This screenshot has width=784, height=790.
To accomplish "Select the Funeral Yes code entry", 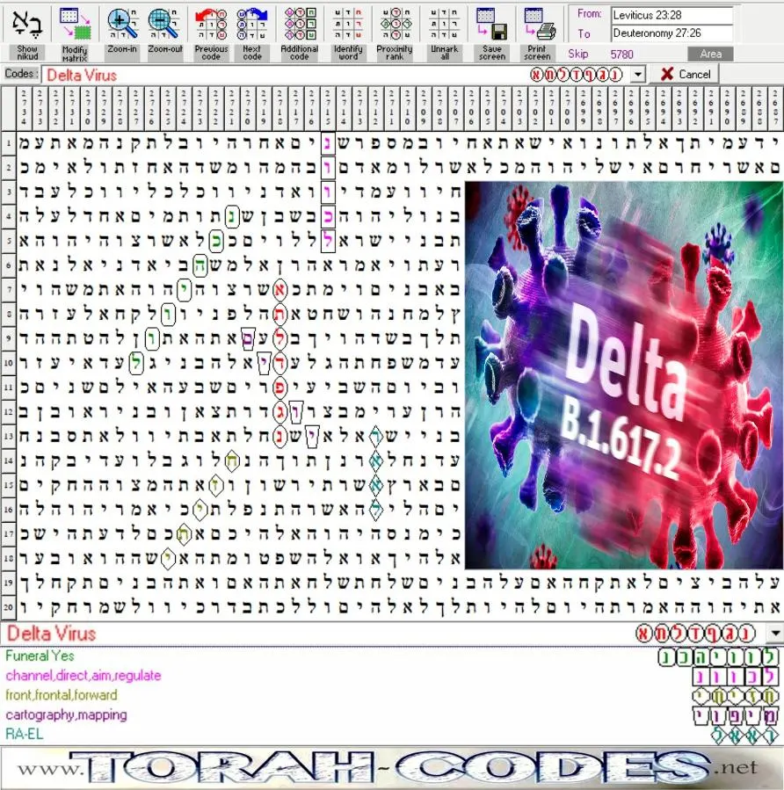I will pos(40,656).
